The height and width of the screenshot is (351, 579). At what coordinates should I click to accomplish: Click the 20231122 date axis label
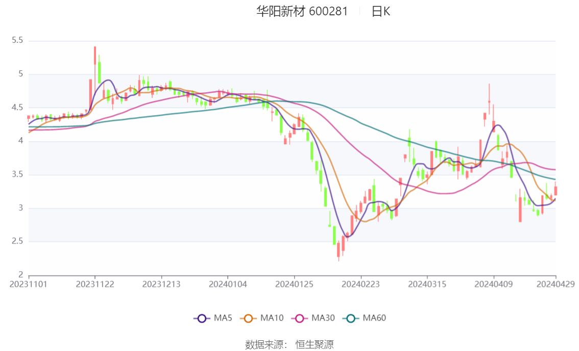click(x=95, y=284)
